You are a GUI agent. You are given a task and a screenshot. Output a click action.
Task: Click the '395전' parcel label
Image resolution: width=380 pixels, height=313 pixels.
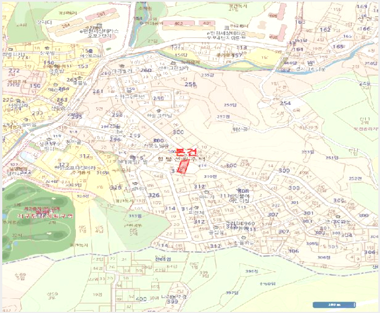[252, 271]
